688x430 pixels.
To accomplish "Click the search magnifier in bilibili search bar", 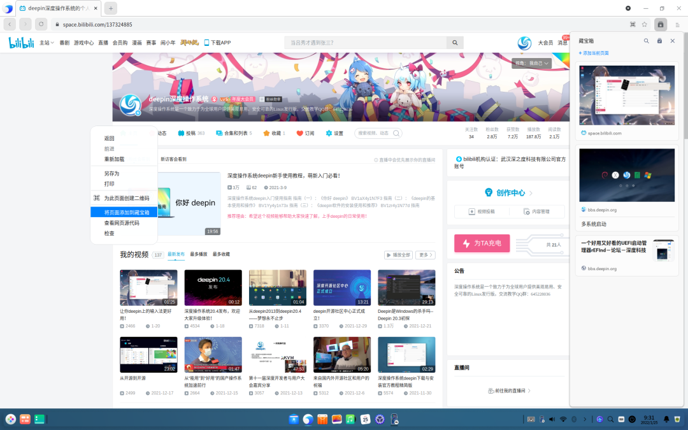I will [x=454, y=42].
